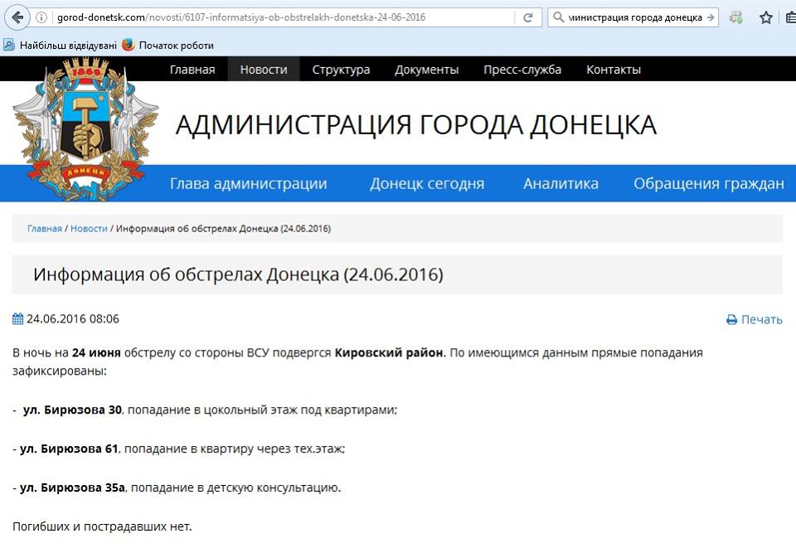Click the Новости breadcrumb link
The height and width of the screenshot is (548, 796).
89,229
